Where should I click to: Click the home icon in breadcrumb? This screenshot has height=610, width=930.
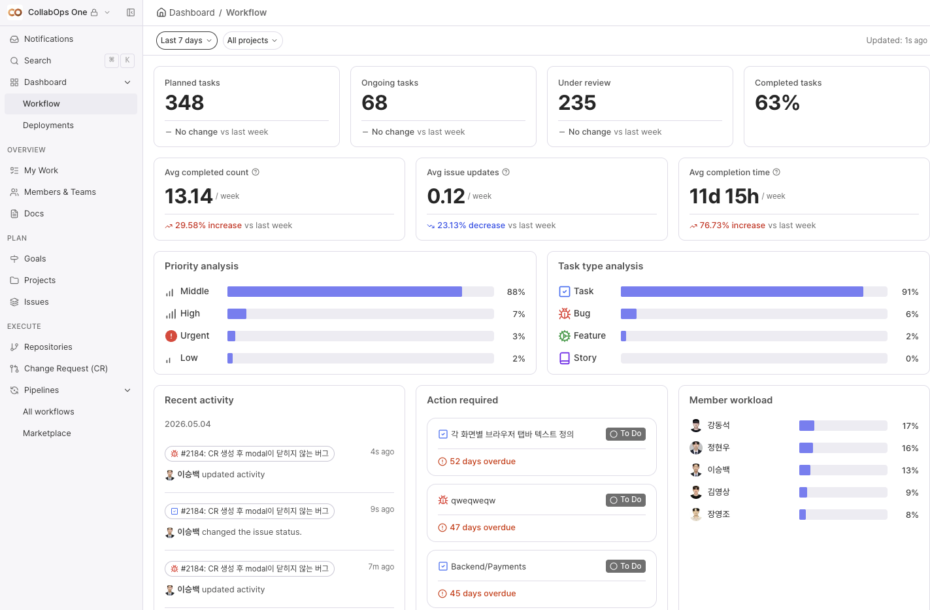click(x=161, y=12)
